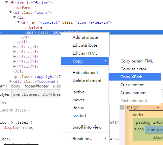The height and width of the screenshot is (145, 163).
Task: Select the closing </a> tag row
Action: (x=25, y=37)
